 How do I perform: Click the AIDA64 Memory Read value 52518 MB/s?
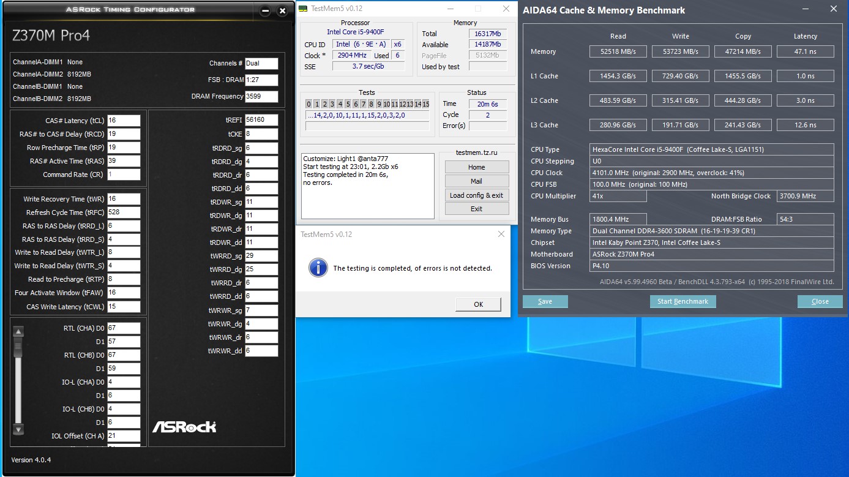(x=618, y=52)
